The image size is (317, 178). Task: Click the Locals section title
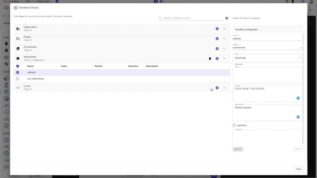click(x=27, y=86)
